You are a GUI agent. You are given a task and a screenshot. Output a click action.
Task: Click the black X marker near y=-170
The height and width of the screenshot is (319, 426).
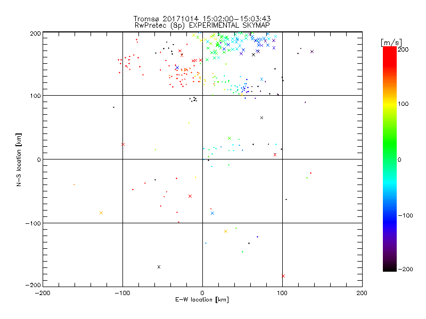coord(159,267)
